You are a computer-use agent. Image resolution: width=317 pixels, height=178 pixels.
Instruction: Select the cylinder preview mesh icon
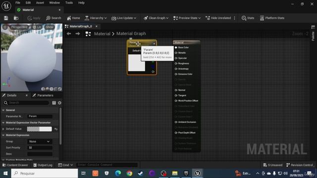point(43,89)
